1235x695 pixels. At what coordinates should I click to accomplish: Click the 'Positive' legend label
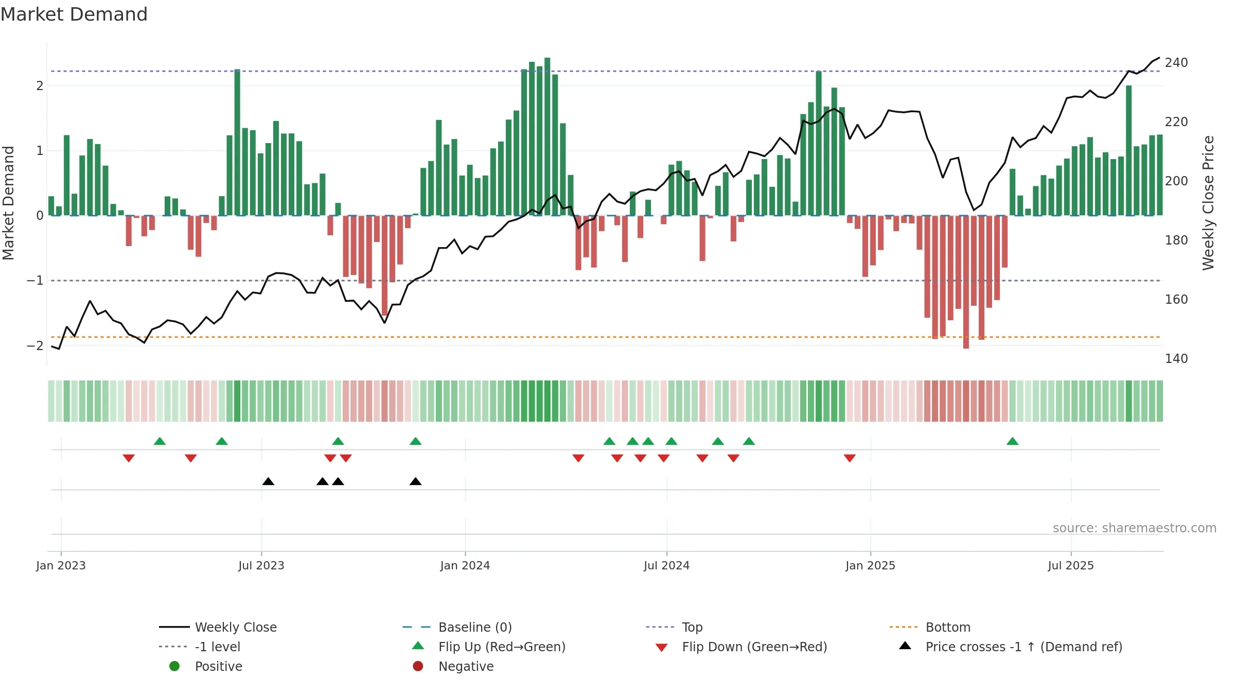point(219,667)
